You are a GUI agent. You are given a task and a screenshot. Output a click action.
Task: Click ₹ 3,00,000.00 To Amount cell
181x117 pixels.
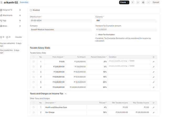coord(76,61)
